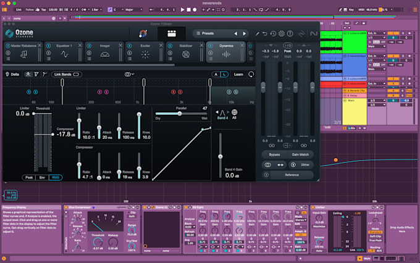Select the Stabilizer module
The width and height of the screenshot is (420, 263).
tap(186, 52)
